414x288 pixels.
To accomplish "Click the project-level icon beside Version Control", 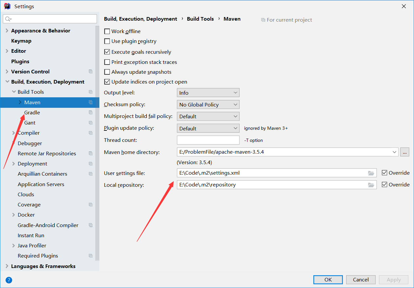I will [x=91, y=71].
